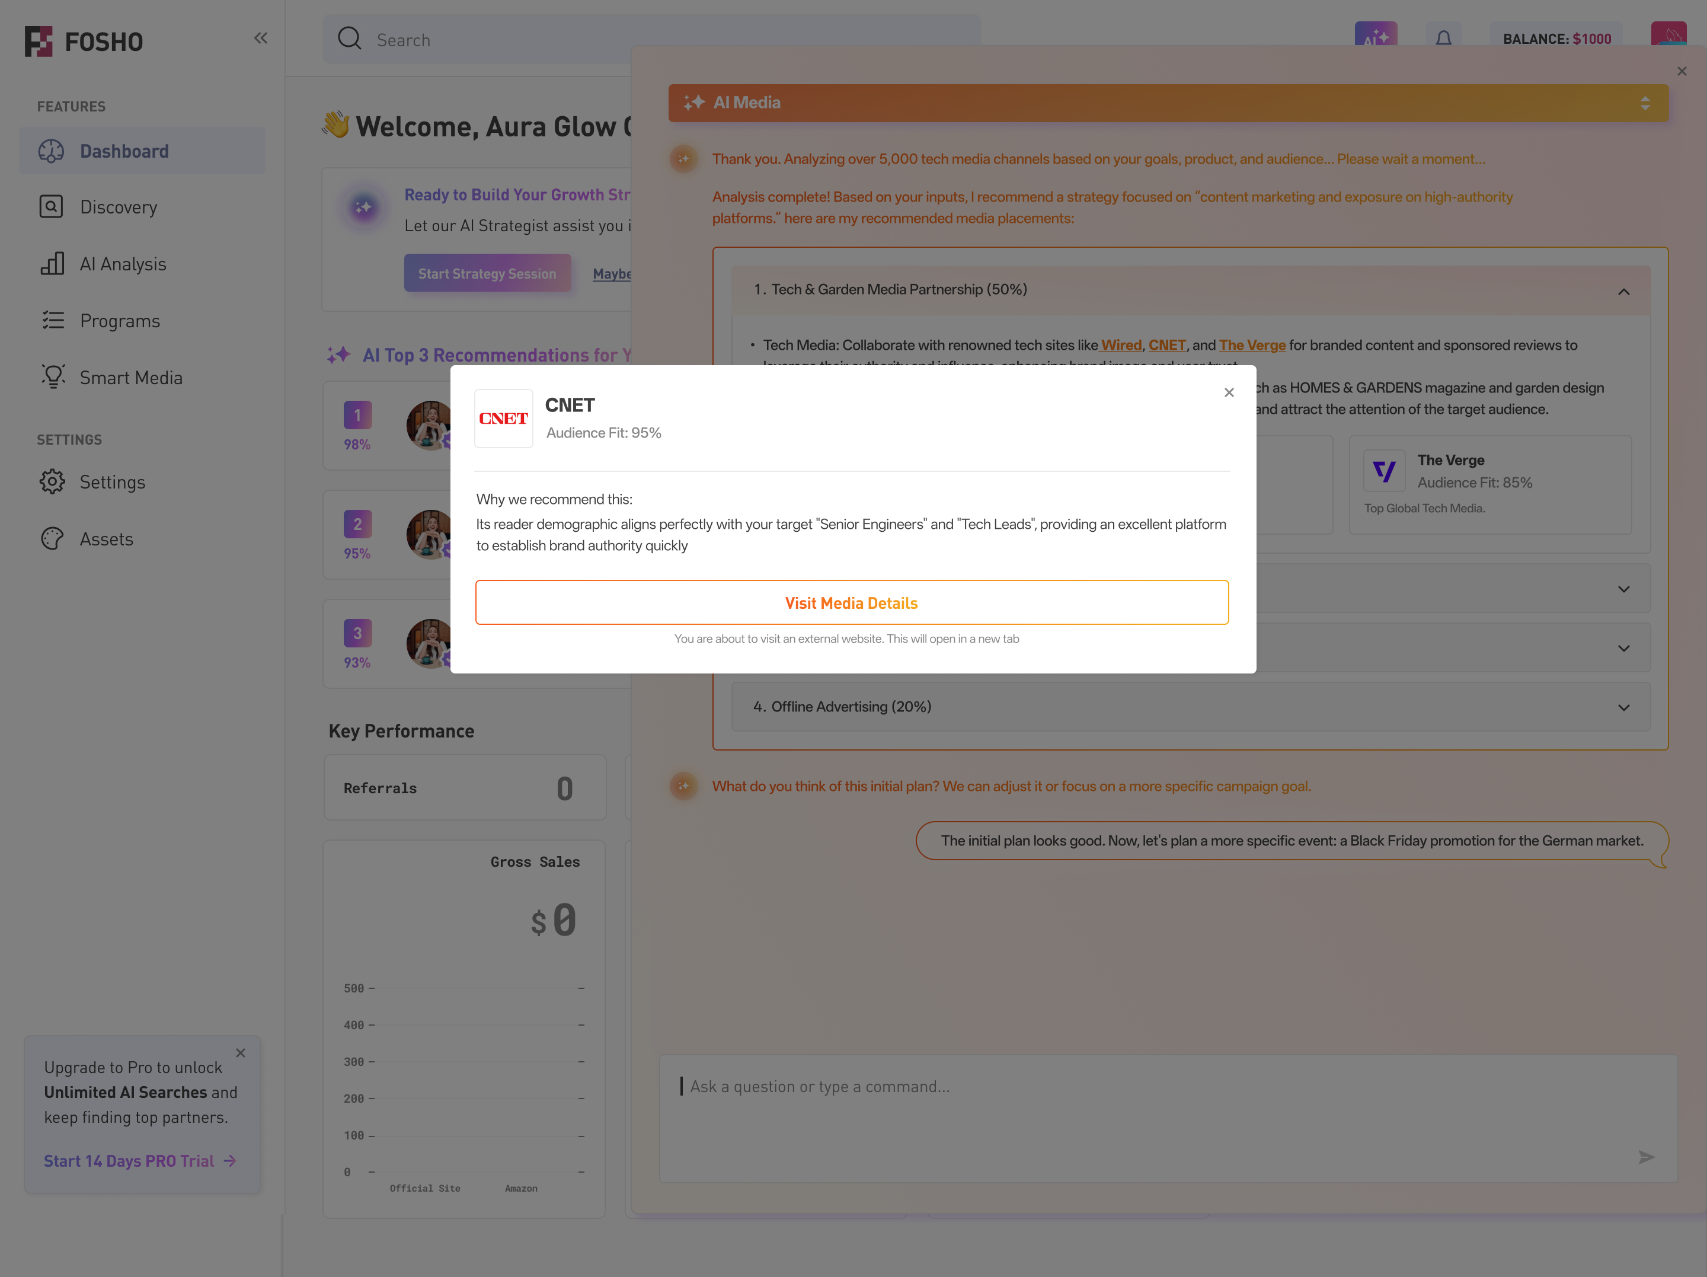Screen dimensions: 1707x1277
Task: Close the CNET recommendation dialog
Action: [1229, 392]
